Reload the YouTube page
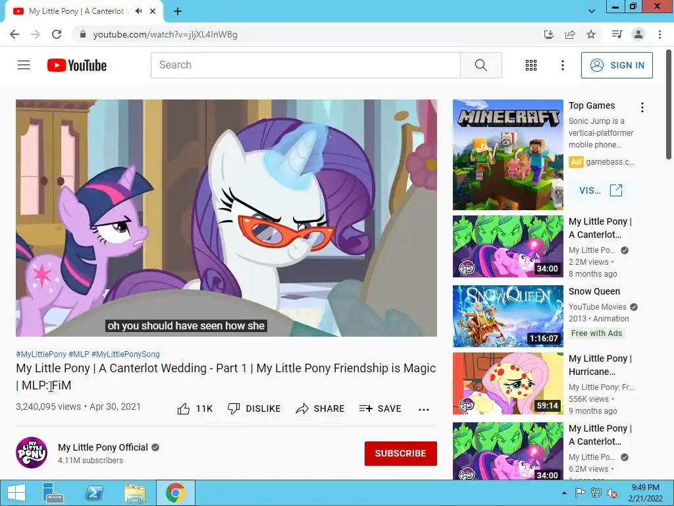This screenshot has height=506, width=674. 57,34
